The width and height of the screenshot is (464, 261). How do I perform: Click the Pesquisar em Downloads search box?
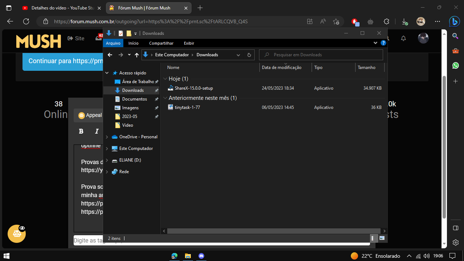[321, 55]
